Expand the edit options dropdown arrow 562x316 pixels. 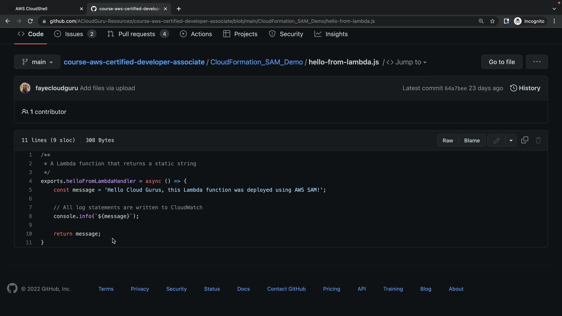[x=511, y=140]
